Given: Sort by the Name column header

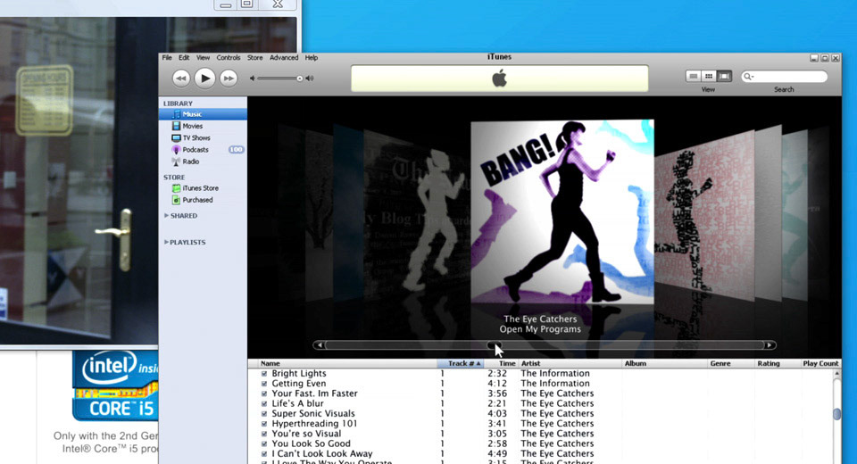Looking at the screenshot, I should click(347, 363).
